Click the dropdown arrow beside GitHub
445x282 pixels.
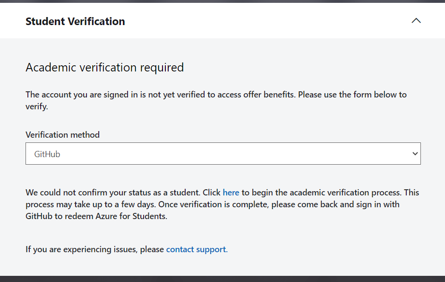(414, 153)
